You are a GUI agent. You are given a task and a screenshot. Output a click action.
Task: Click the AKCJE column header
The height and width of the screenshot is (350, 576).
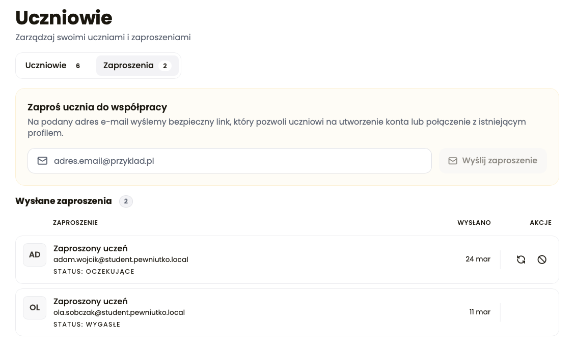[x=541, y=223]
